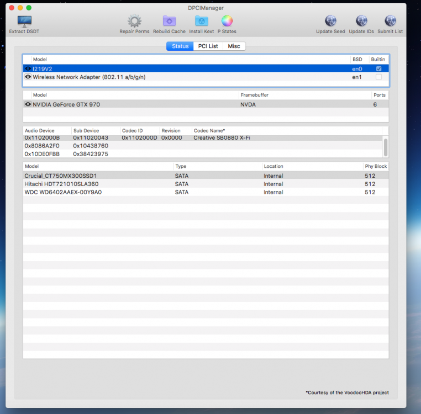Toggle eye icon for Wireless Network Adapter
Viewport: 421px width, 414px height.
(x=28, y=77)
